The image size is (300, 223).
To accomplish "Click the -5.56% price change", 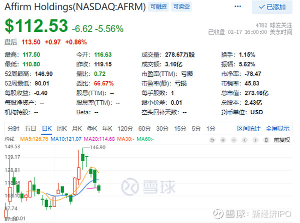I will pyautogui.click(x=109, y=29).
